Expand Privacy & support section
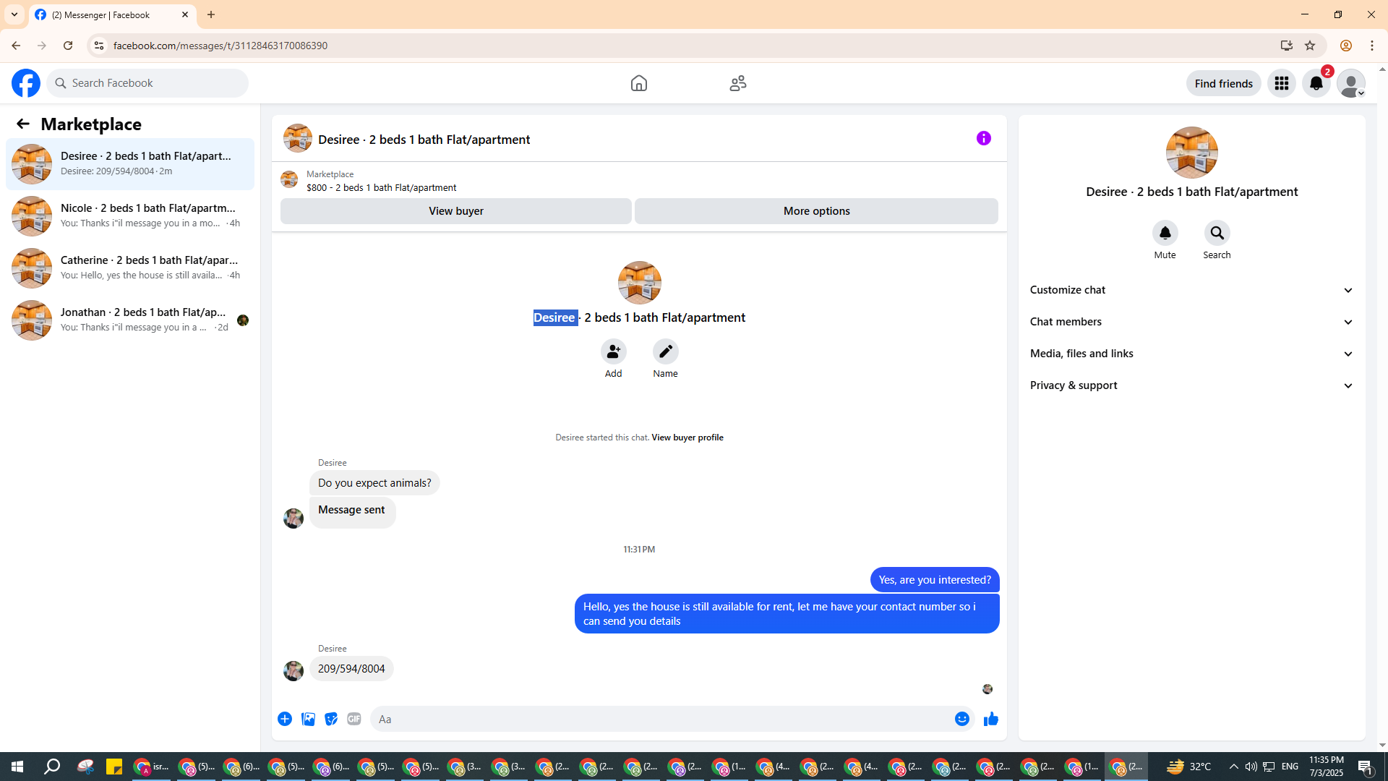Image resolution: width=1388 pixels, height=781 pixels. 1191,385
